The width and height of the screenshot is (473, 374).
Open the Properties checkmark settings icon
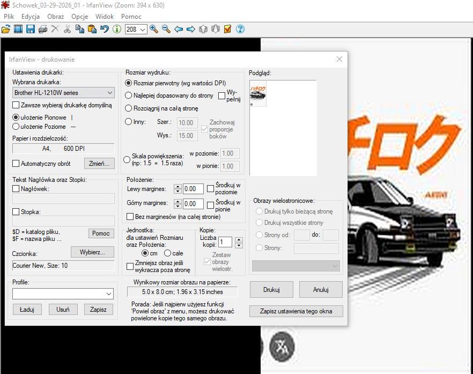point(228,30)
